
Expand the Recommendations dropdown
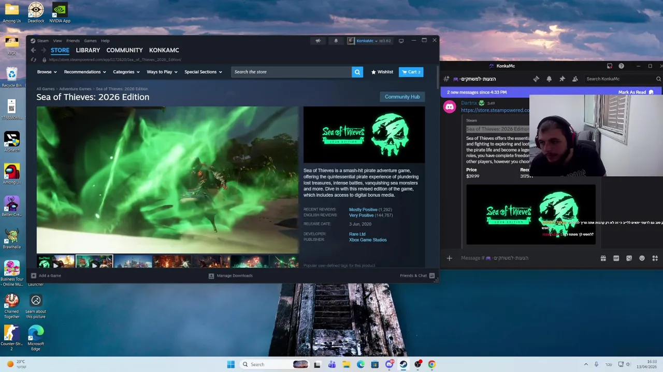click(85, 72)
